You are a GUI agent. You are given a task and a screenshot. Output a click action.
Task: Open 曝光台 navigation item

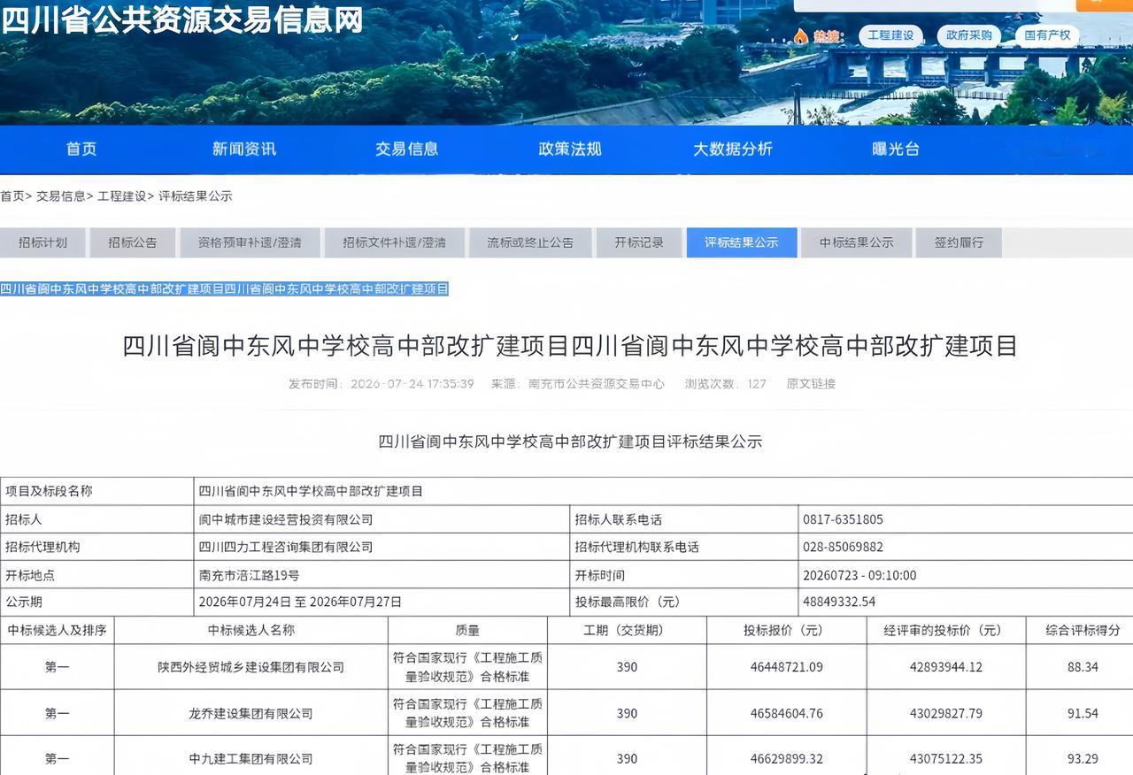pos(895,149)
